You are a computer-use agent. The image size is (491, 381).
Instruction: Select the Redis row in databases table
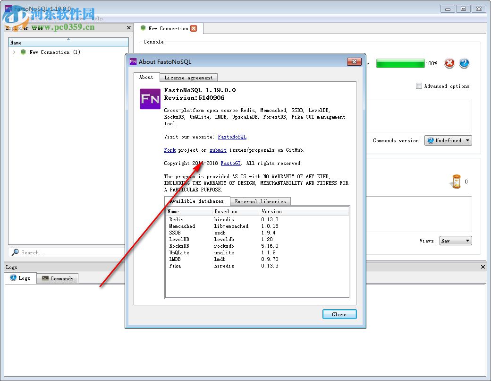click(257, 219)
